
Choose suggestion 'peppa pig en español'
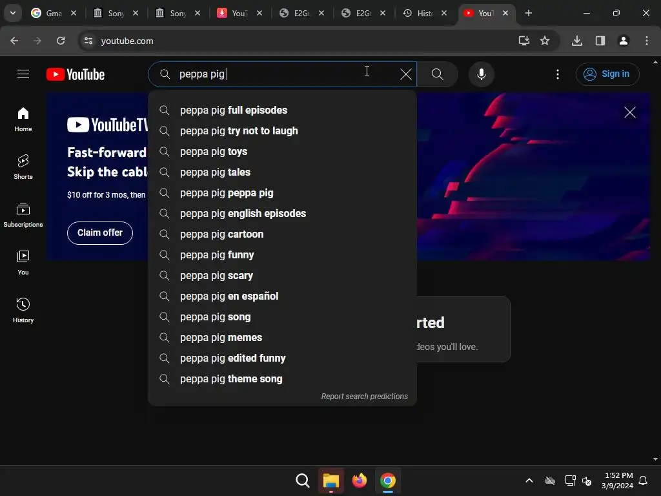(x=282, y=296)
